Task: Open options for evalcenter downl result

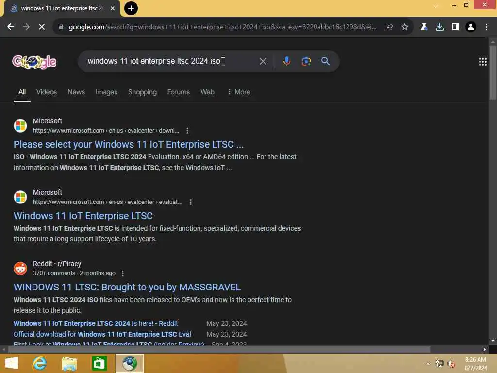Action: coord(187,131)
